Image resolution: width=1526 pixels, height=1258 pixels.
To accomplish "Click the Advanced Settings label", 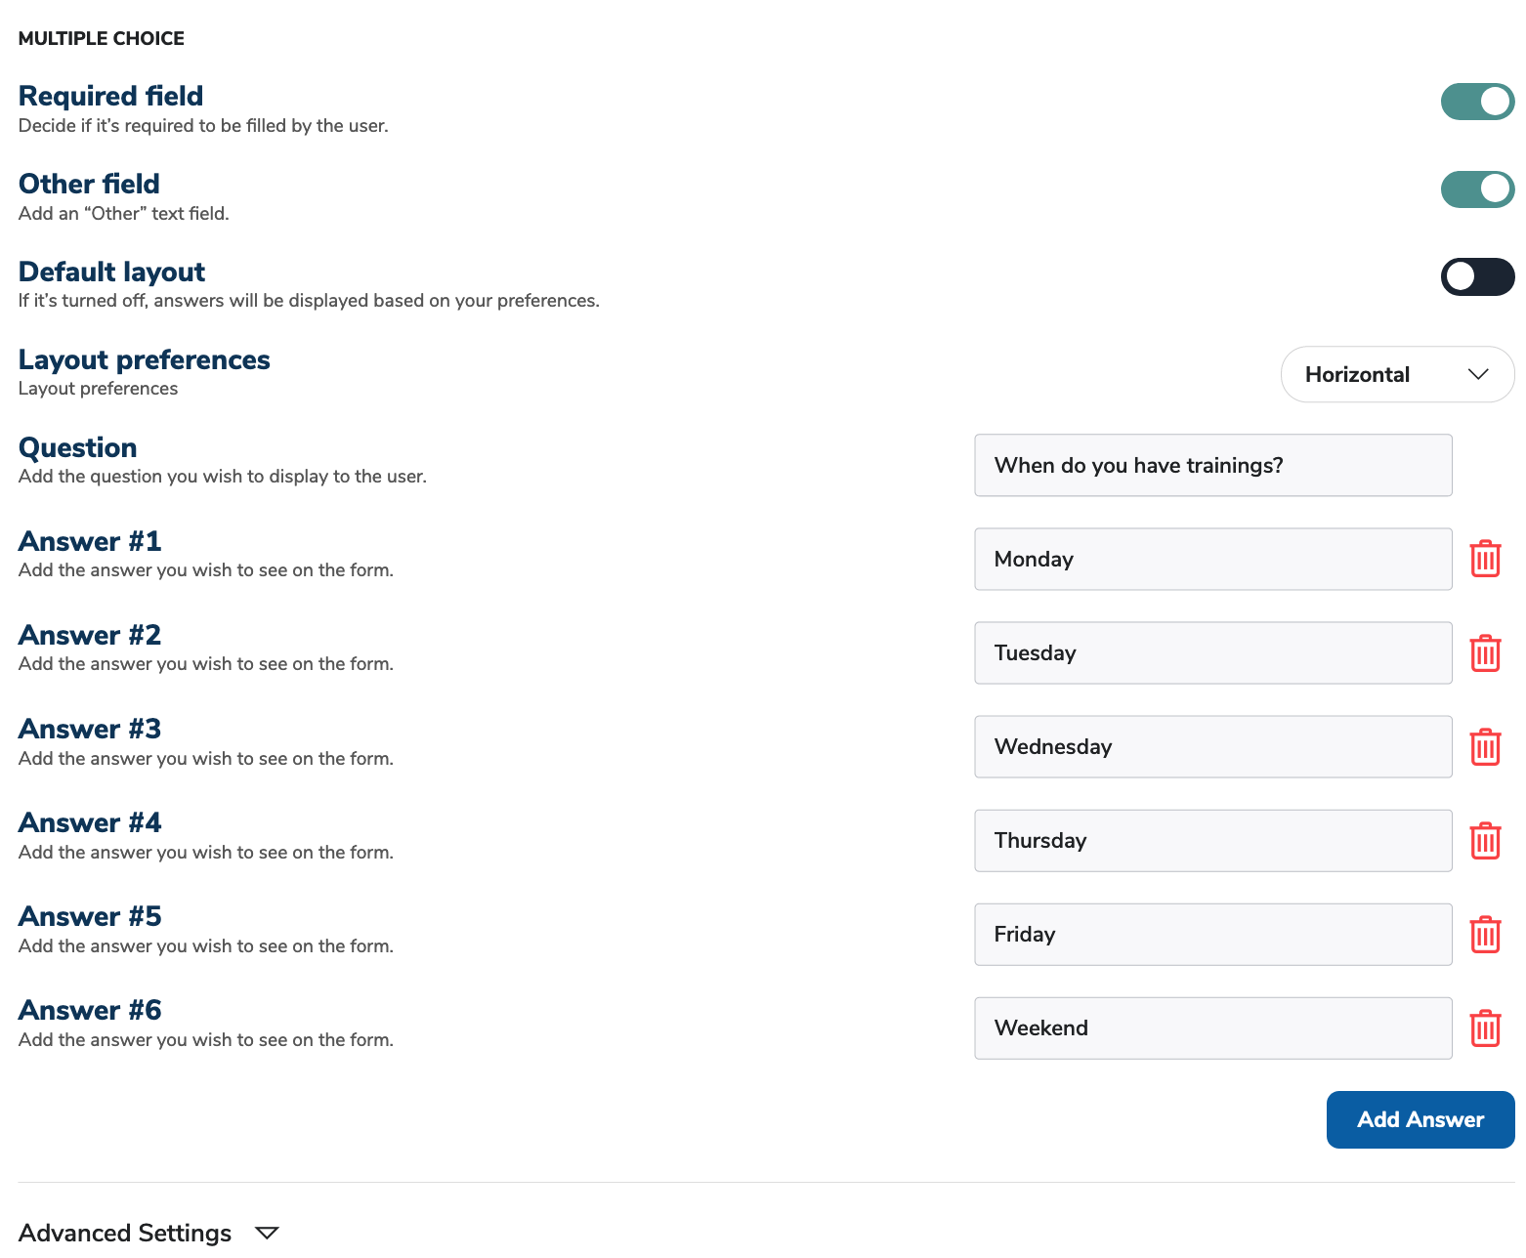I will tap(125, 1233).
